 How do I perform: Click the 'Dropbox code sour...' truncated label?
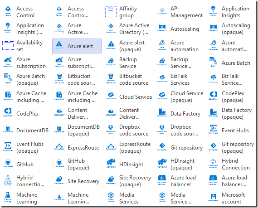point(184,130)
